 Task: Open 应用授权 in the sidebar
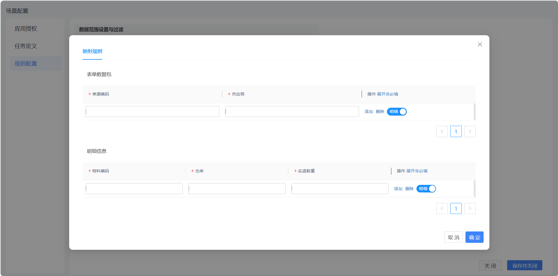pyautogui.click(x=26, y=29)
